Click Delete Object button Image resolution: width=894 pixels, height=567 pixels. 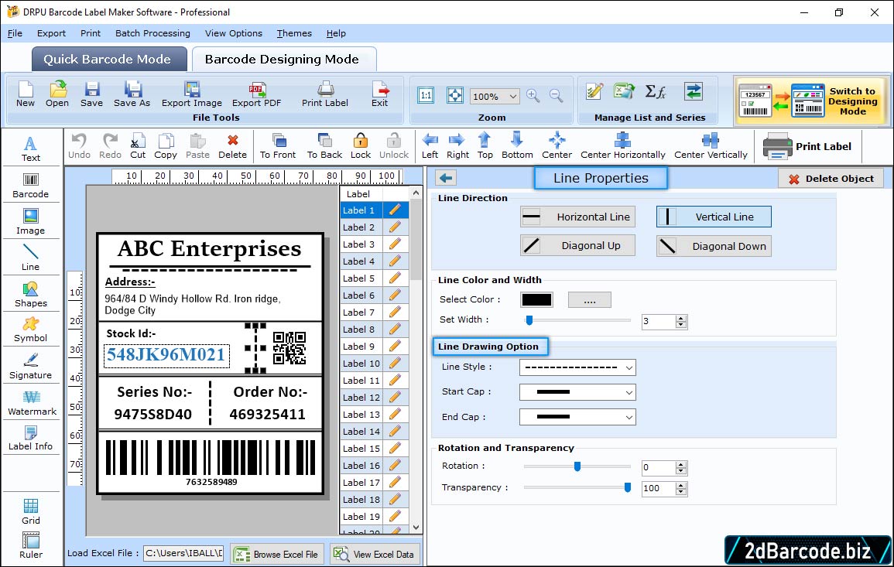[x=831, y=179]
